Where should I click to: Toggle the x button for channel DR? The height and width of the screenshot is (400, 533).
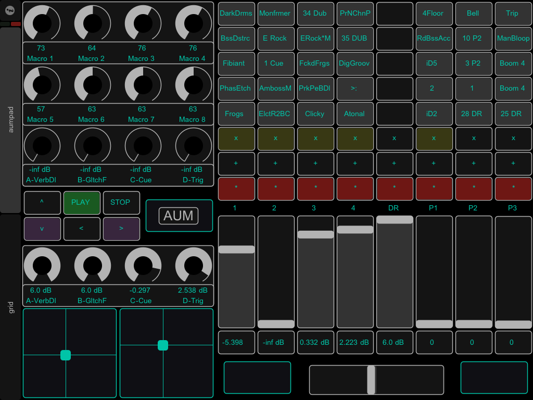395,139
